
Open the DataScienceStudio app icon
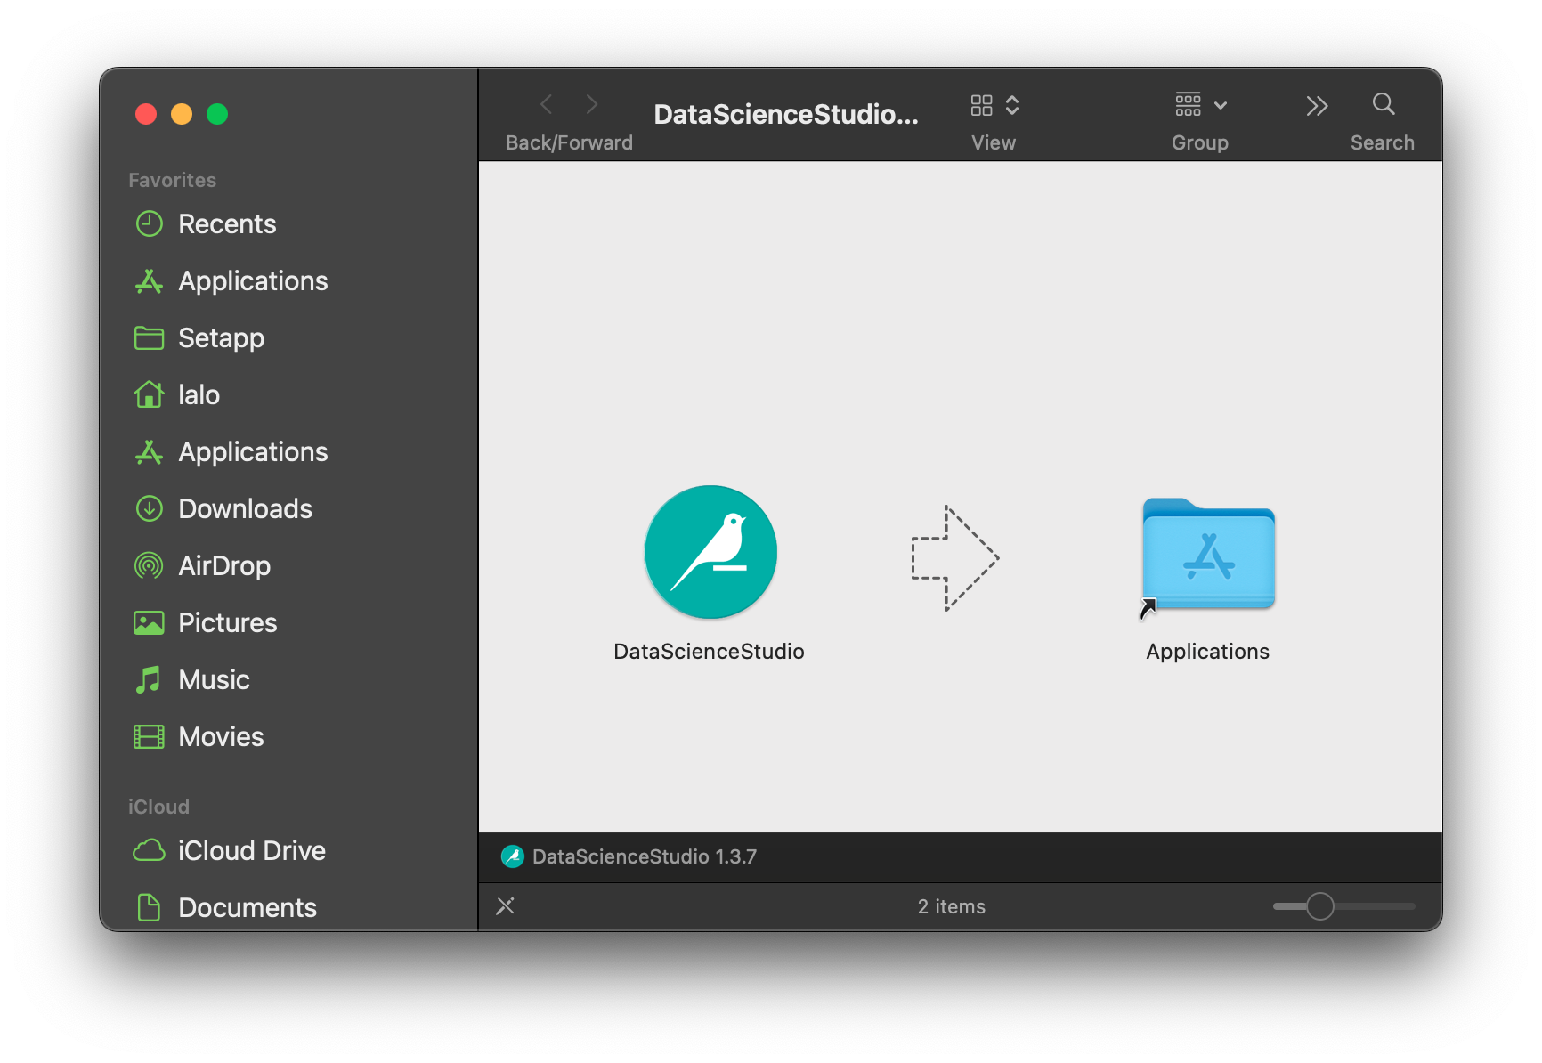(x=710, y=552)
